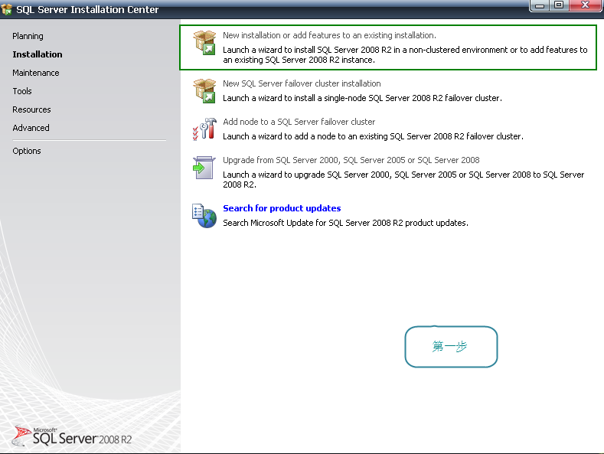Click the SQL Server Installation Center title bar icon
Viewport: 604px width, 454px height.
[x=7, y=9]
